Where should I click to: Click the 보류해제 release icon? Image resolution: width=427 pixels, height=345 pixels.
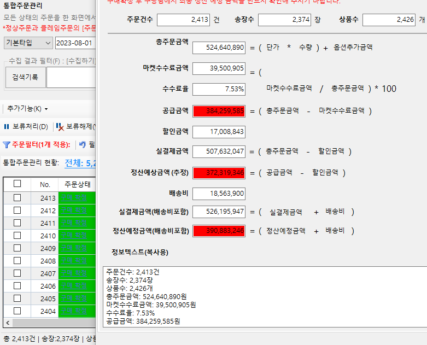pyautogui.click(x=60, y=127)
